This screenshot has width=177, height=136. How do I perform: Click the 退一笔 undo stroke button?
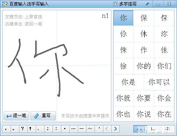[x=16, y=116]
